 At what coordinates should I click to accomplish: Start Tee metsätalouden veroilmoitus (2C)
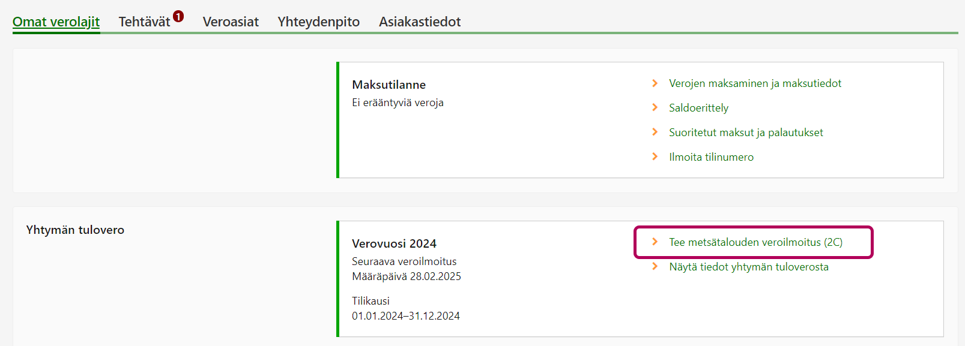(x=755, y=242)
